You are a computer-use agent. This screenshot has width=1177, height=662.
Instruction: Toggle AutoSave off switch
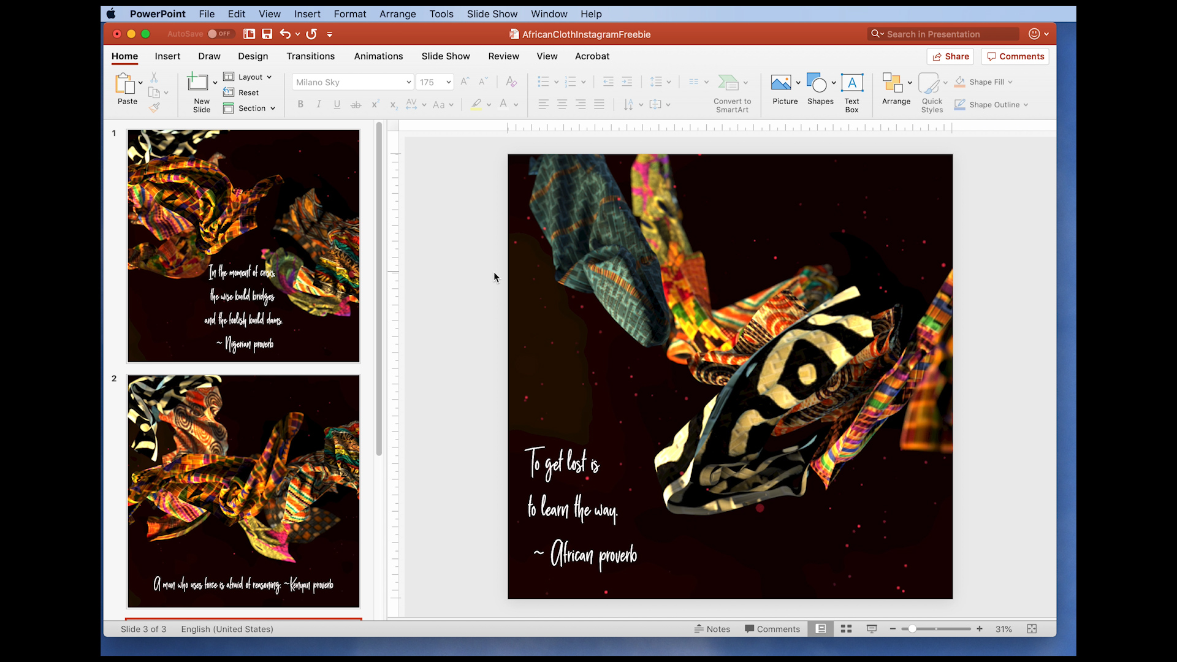219,34
